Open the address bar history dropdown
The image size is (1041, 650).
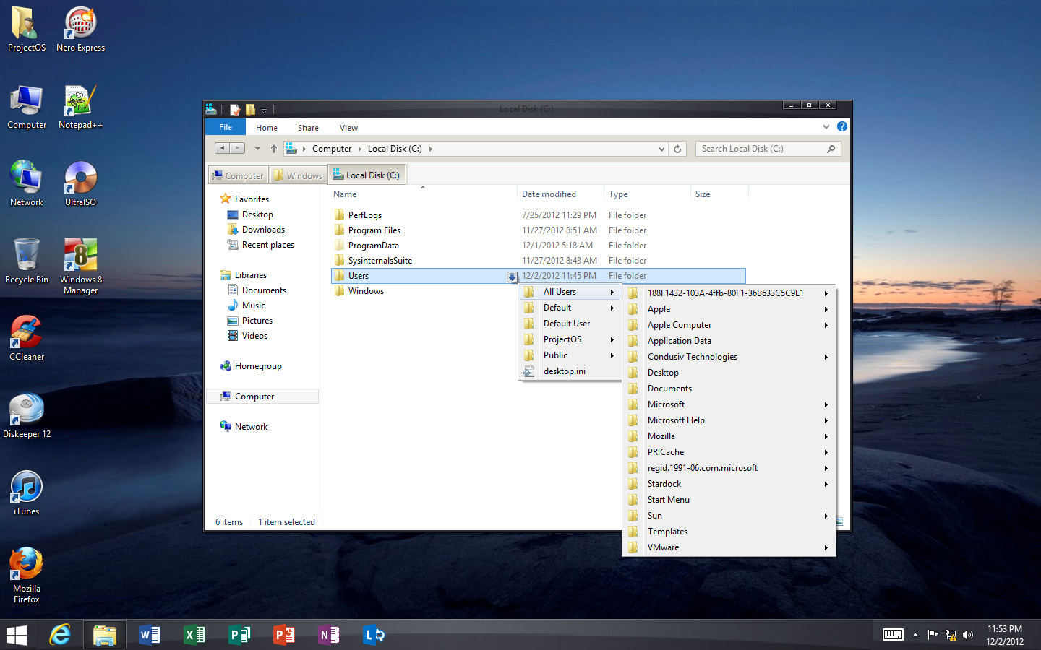[661, 148]
